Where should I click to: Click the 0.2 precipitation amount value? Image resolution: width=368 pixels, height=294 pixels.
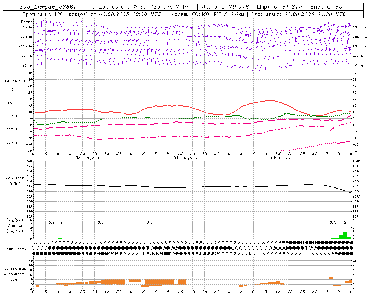333,223
